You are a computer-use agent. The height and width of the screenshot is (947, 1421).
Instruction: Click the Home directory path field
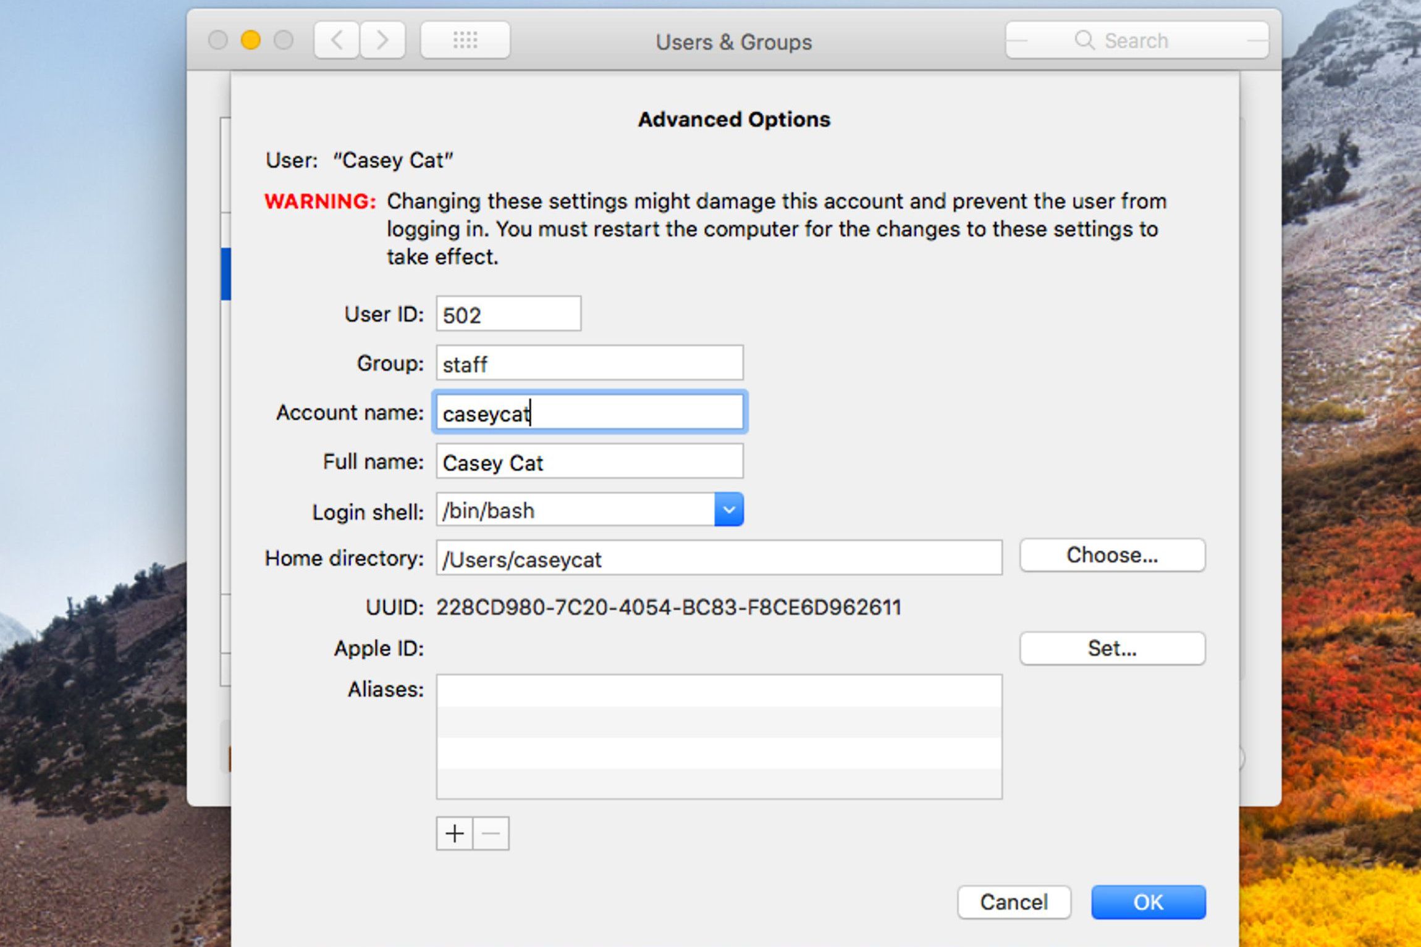[x=719, y=557]
